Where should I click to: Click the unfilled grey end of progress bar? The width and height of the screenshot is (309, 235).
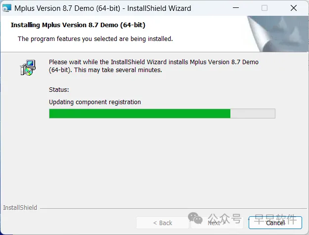coord(253,114)
